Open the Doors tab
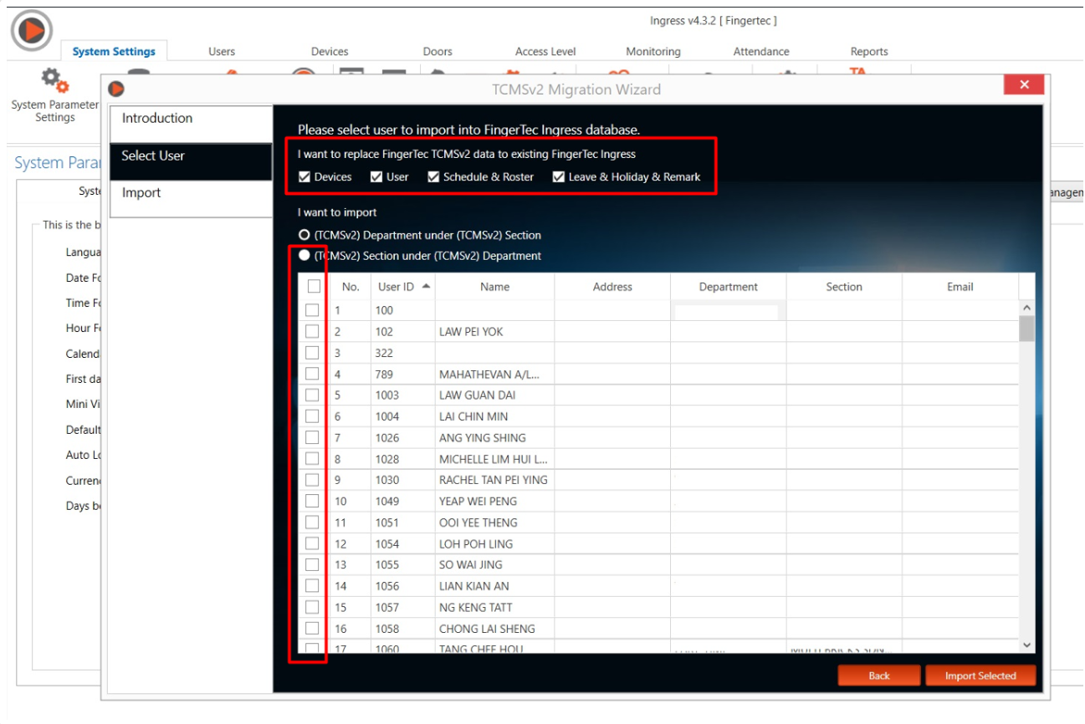The width and height of the screenshot is (1085, 724). pyautogui.click(x=438, y=51)
